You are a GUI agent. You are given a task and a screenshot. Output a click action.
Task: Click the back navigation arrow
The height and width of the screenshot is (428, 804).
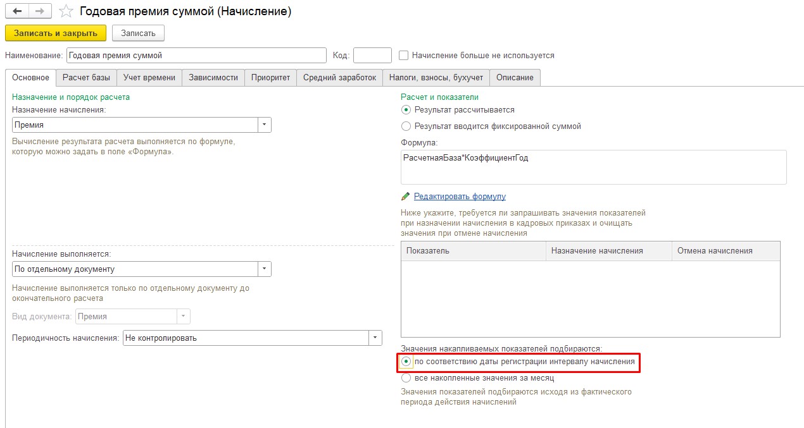click(x=17, y=11)
